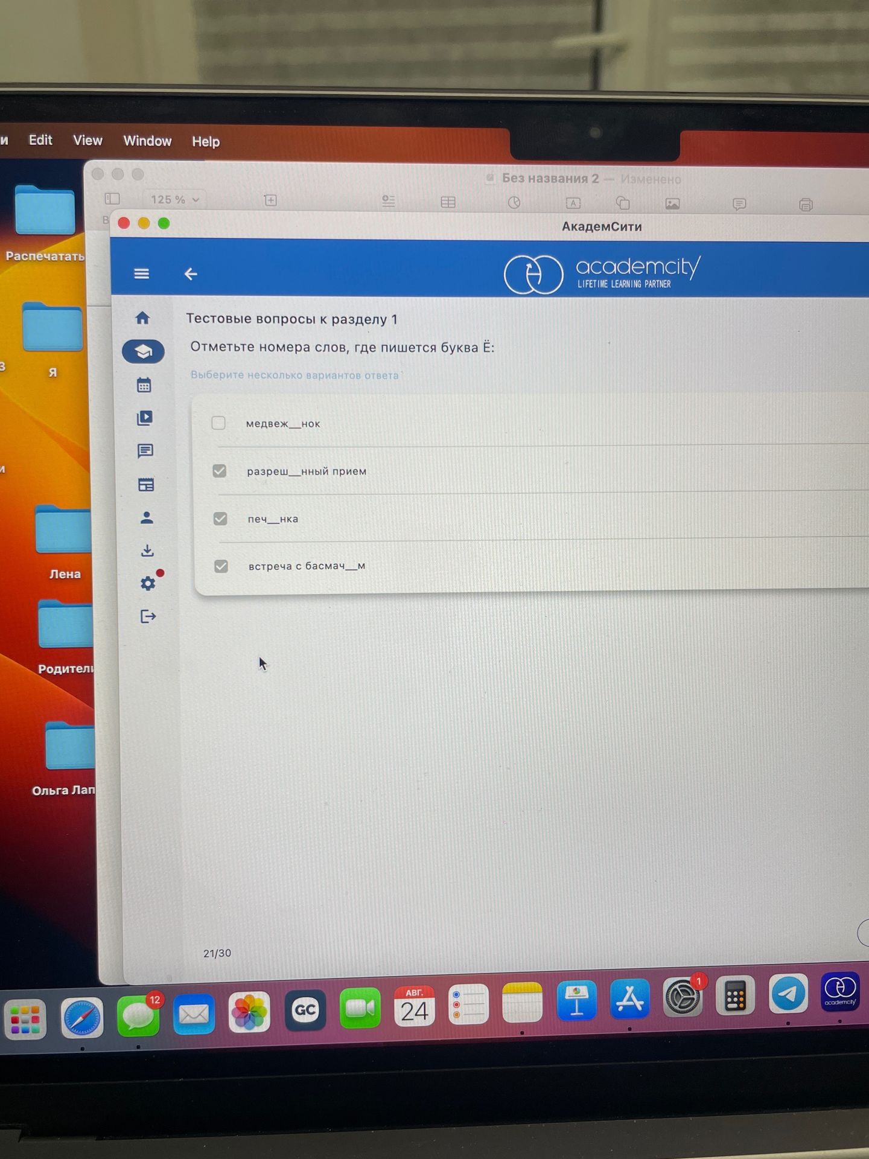The image size is (869, 1159).
Task: Open the Window menu in the menu bar
Action: click(147, 141)
